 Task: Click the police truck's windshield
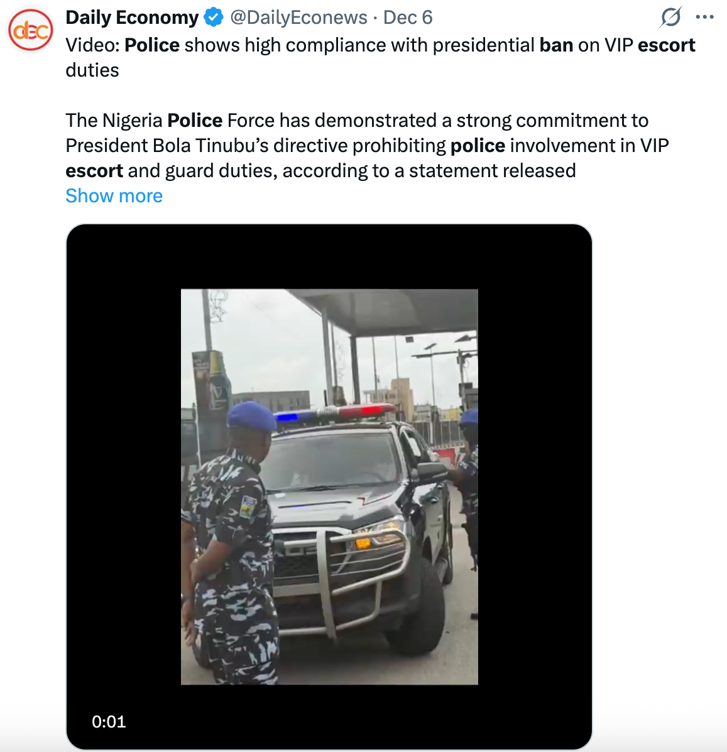pos(332,462)
